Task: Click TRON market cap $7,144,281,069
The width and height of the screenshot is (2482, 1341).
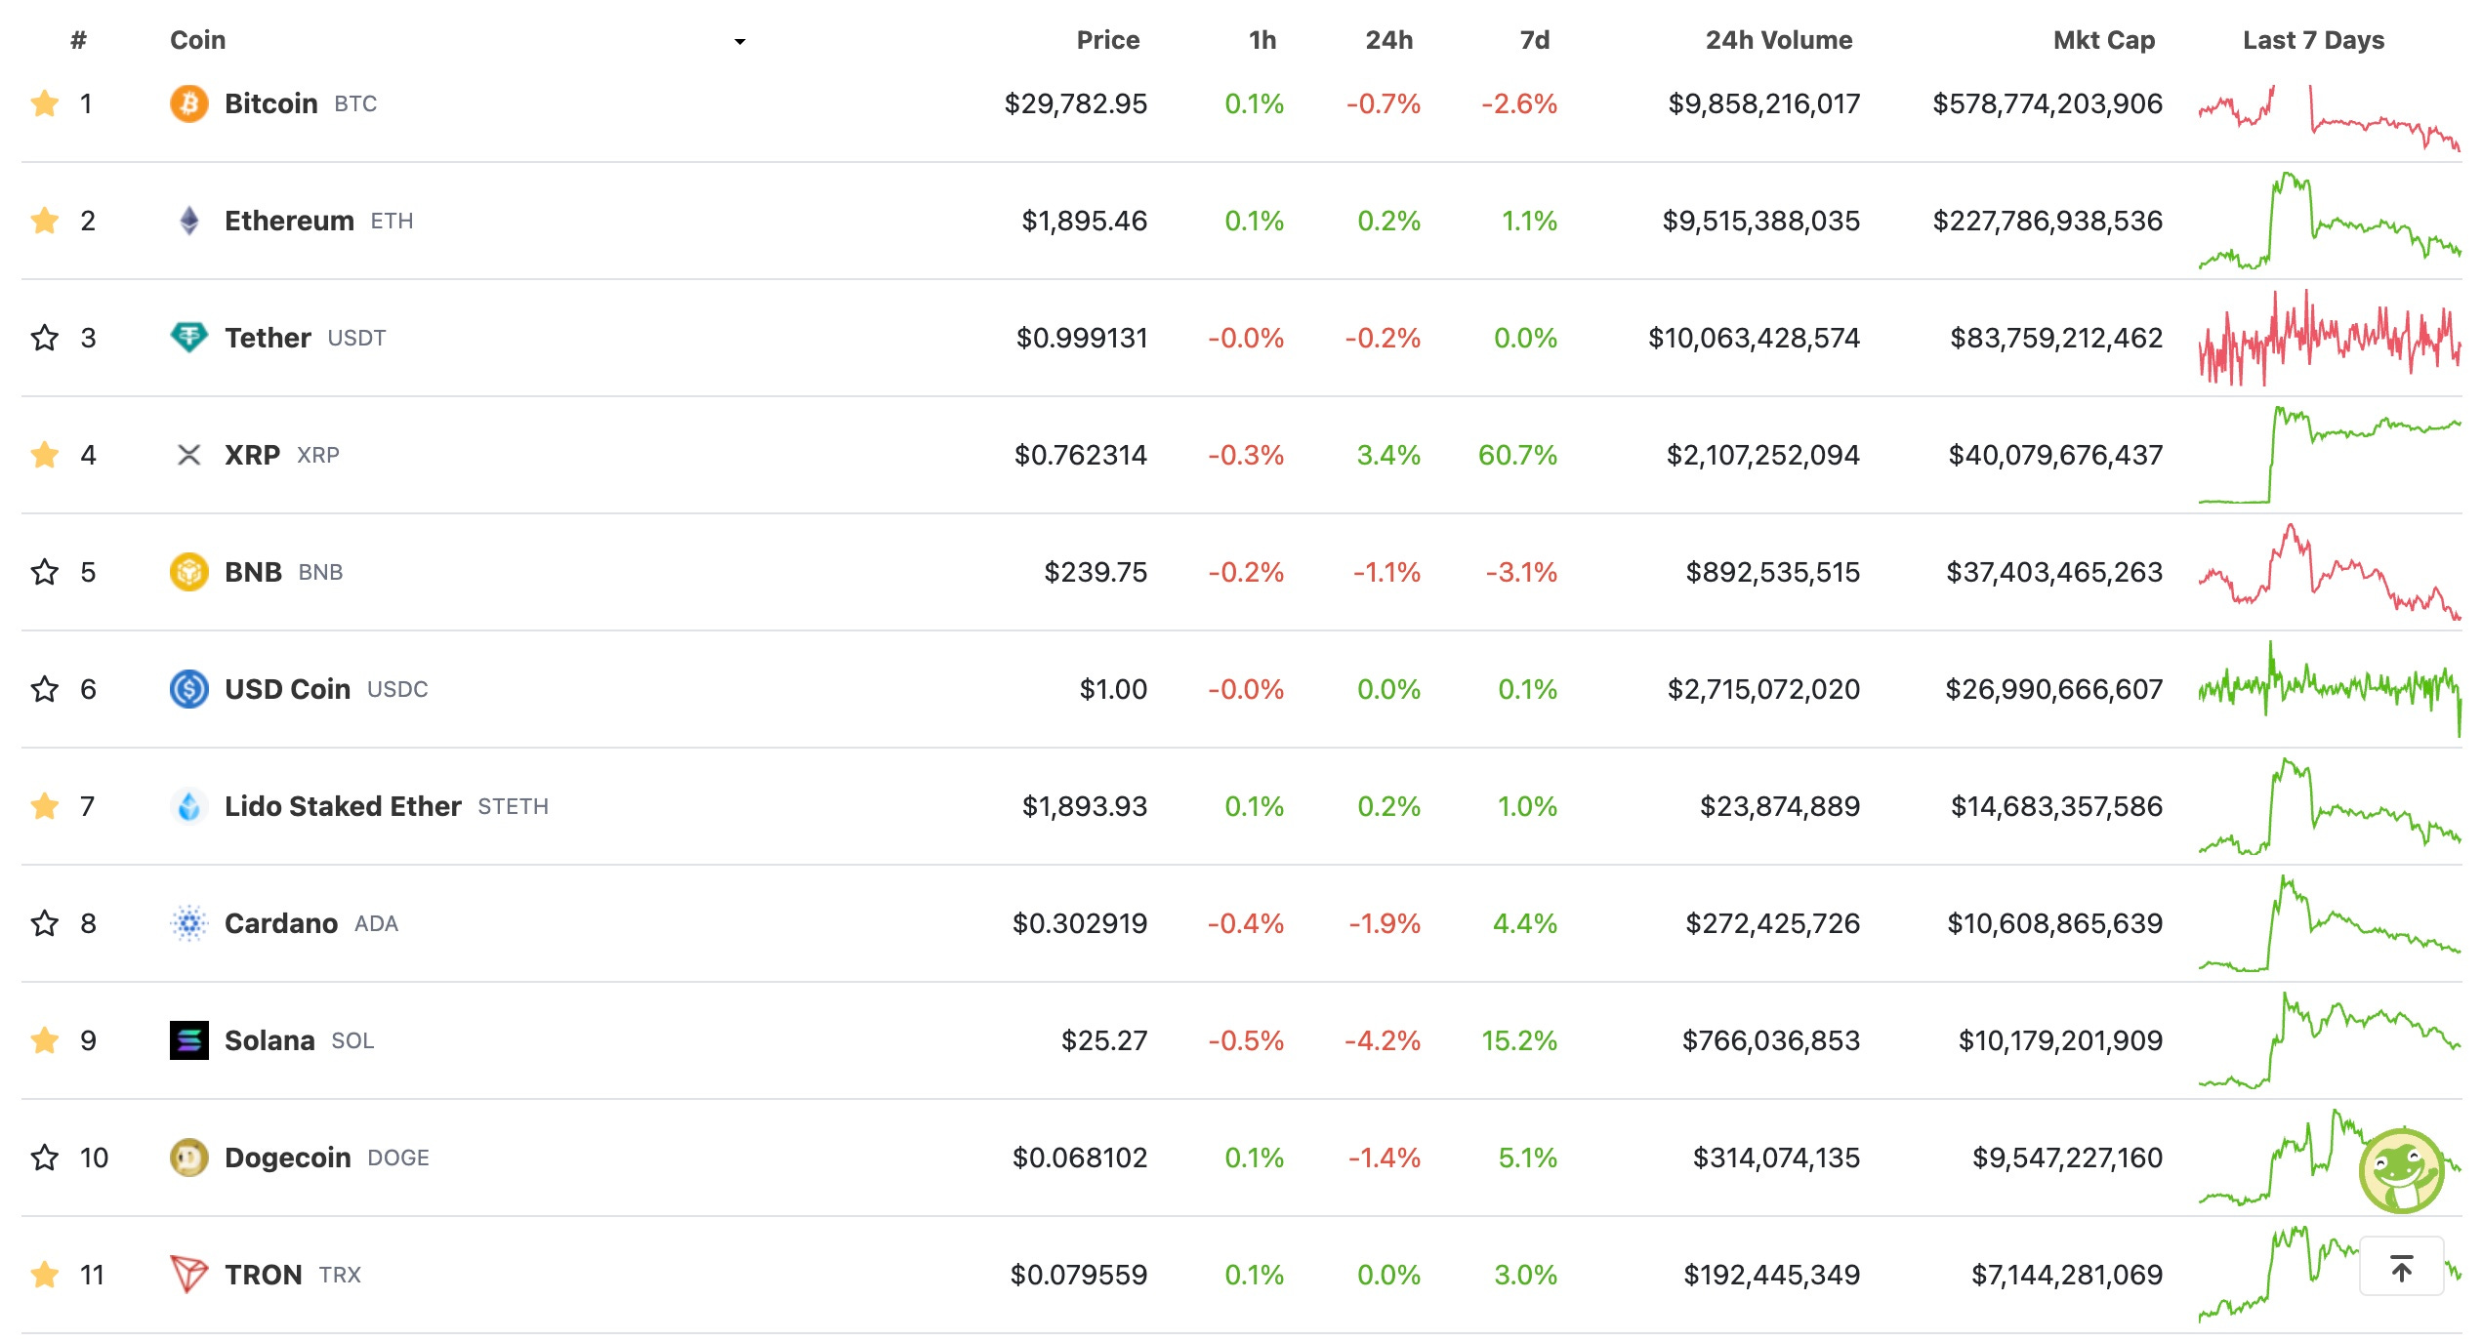Action: coord(2067,1275)
